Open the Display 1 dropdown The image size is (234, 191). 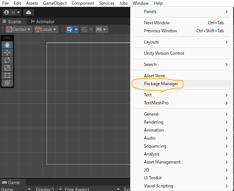[48, 189]
